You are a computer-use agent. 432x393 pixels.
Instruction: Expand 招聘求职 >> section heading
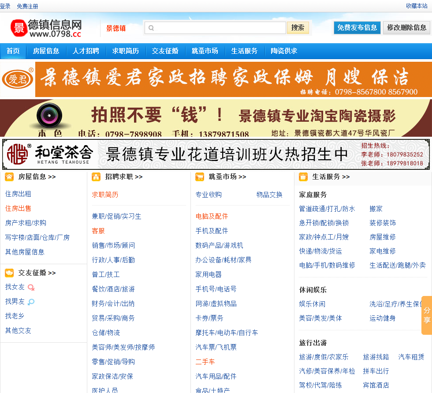point(124,177)
